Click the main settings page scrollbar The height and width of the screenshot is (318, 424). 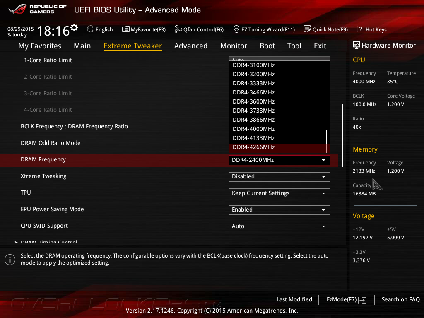point(342,135)
